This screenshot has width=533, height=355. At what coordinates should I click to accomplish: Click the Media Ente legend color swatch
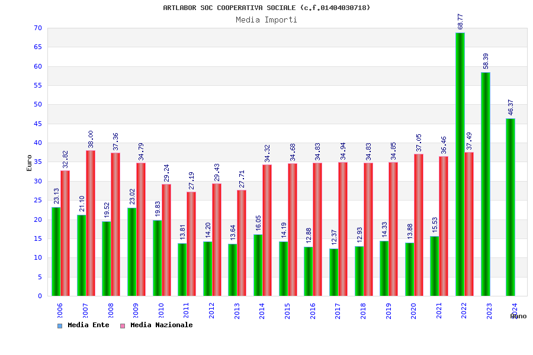(60, 326)
